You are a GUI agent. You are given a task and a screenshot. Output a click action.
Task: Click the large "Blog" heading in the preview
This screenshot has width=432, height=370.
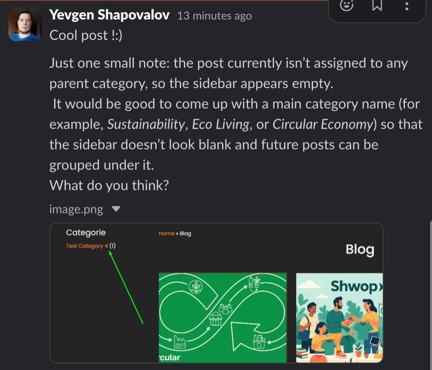point(360,249)
